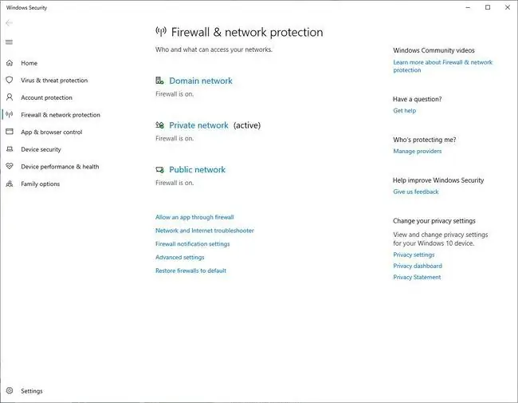This screenshot has width=518, height=403.
Task: Go back with the arrow button
Action: click(x=10, y=23)
